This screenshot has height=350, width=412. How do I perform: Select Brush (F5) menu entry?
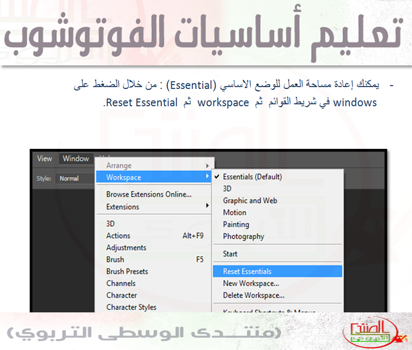pos(154,260)
